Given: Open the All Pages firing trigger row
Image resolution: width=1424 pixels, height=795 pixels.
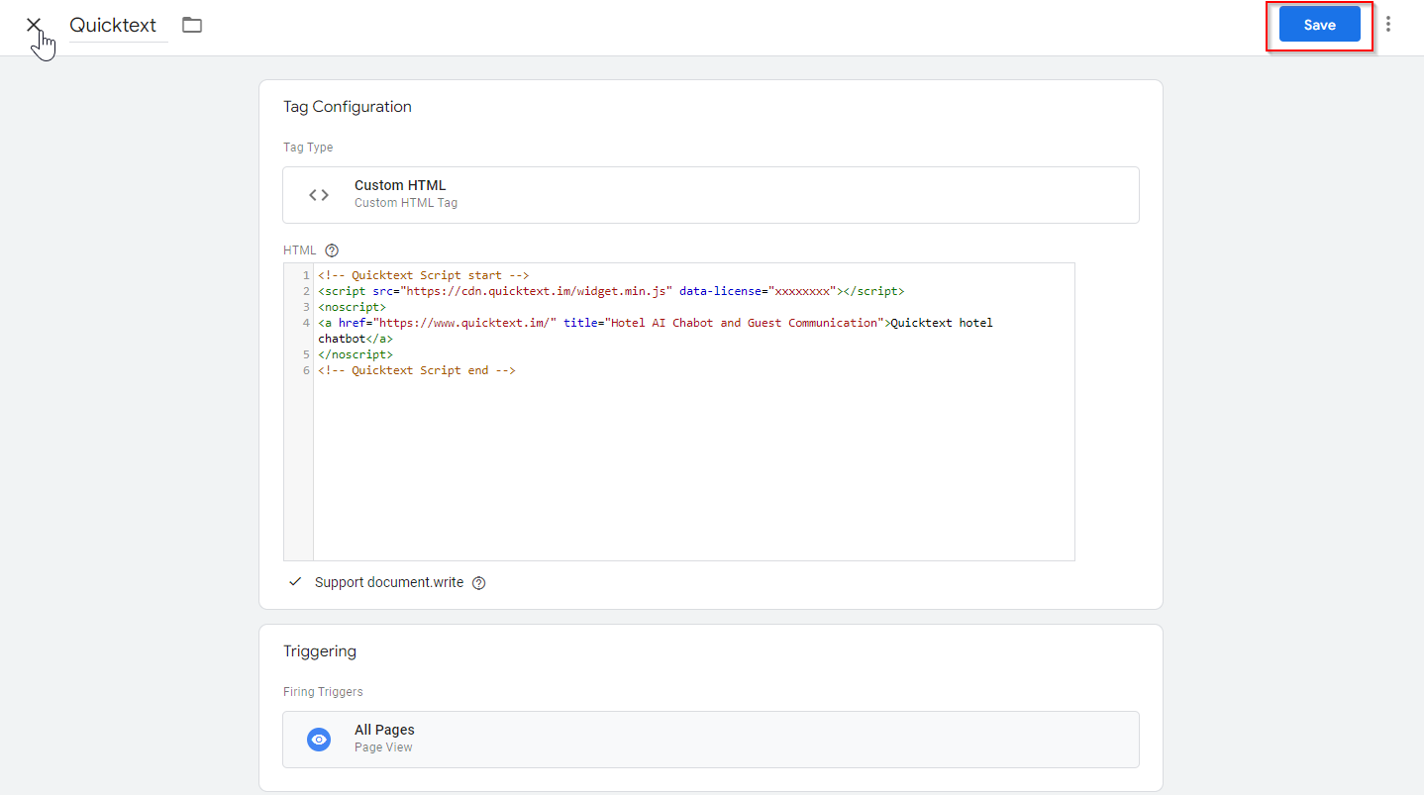Looking at the screenshot, I should [710, 740].
